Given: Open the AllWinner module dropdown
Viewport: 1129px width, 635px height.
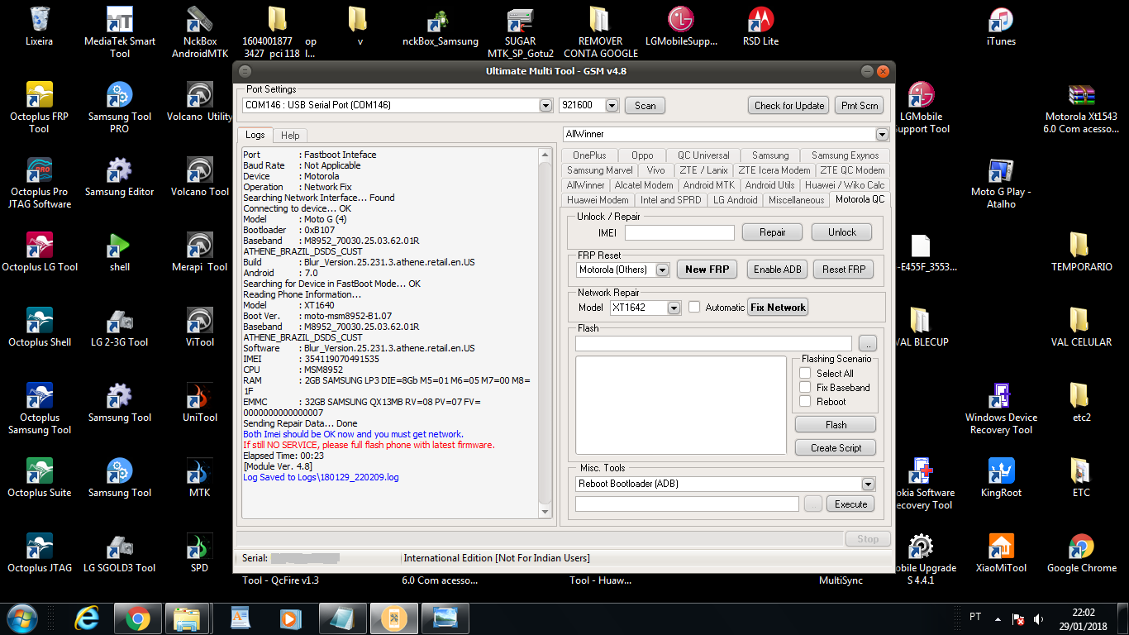Looking at the screenshot, I should tap(882, 134).
